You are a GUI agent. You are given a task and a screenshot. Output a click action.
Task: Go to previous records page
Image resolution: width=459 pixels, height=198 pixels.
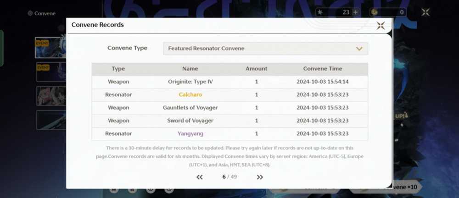(x=200, y=177)
